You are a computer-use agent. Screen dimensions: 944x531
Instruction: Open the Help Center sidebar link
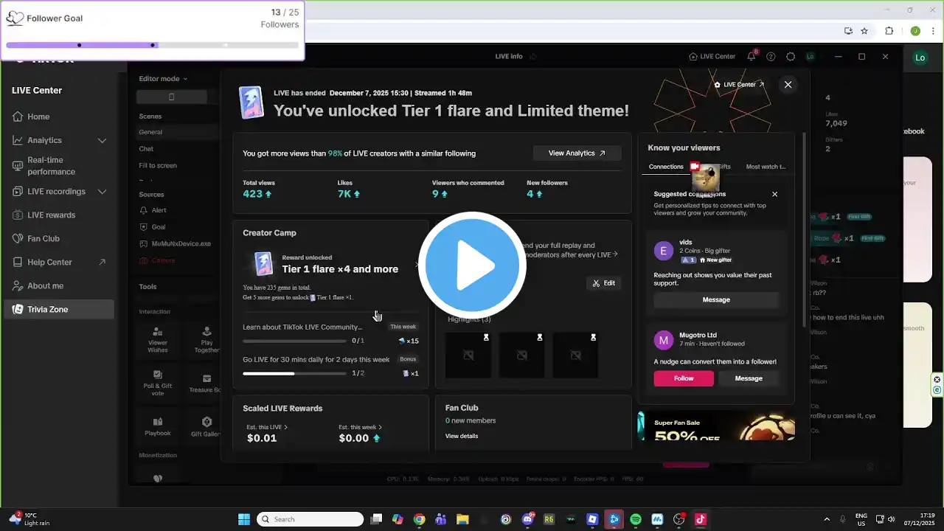point(59,263)
